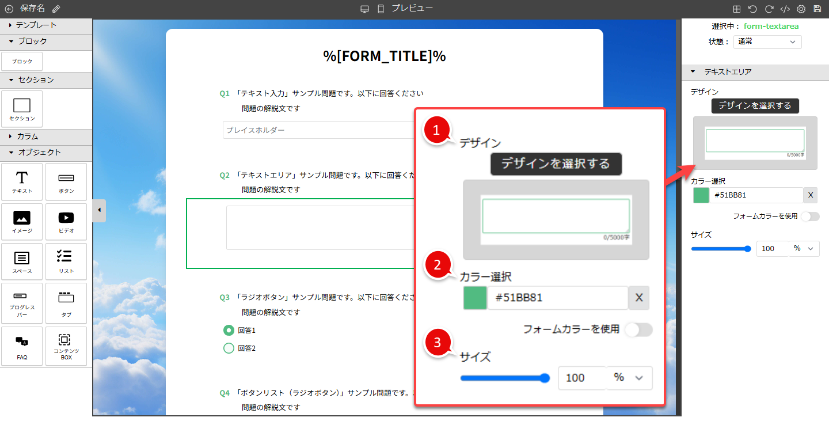
Task: Switch to mobile preview icon
Action: (381, 9)
